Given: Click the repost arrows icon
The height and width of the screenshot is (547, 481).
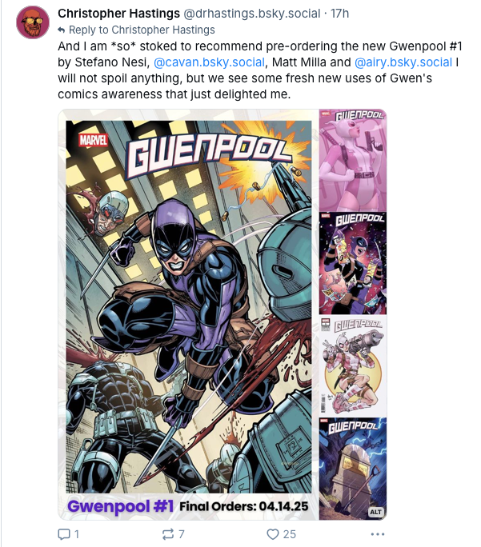Looking at the screenshot, I should (168, 534).
